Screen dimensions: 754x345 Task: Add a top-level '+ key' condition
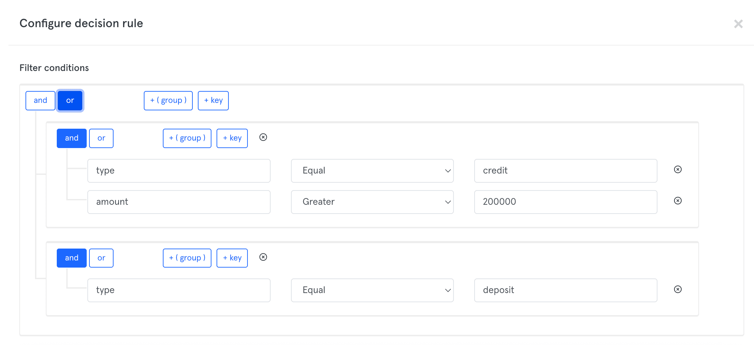[x=213, y=101]
